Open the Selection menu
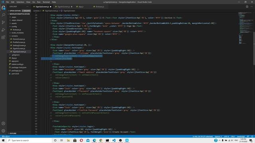 [x=20, y=2]
